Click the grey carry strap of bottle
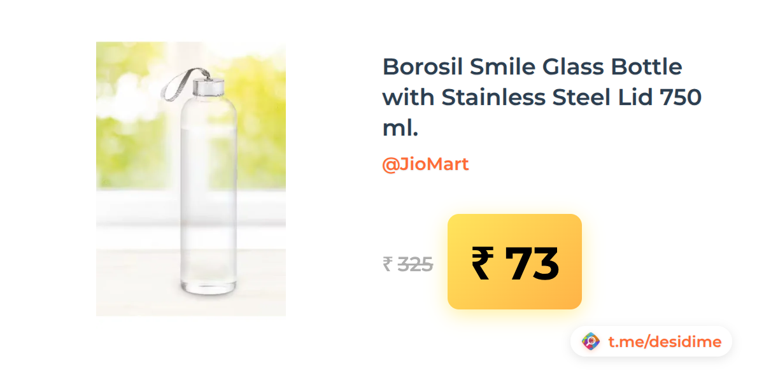The width and height of the screenshot is (764, 382). pyautogui.click(x=178, y=84)
